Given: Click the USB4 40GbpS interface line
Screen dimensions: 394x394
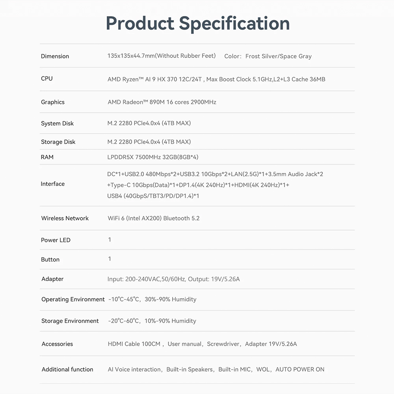Looking at the screenshot, I should [x=153, y=196].
